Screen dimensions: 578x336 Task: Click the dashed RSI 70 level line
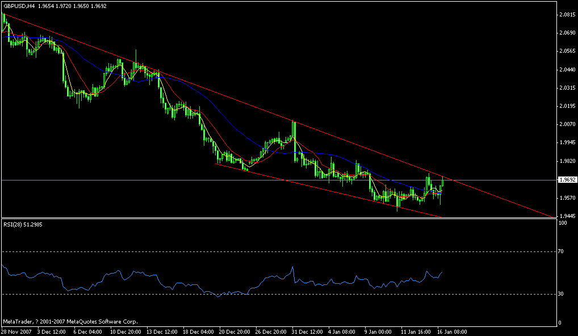279,251
